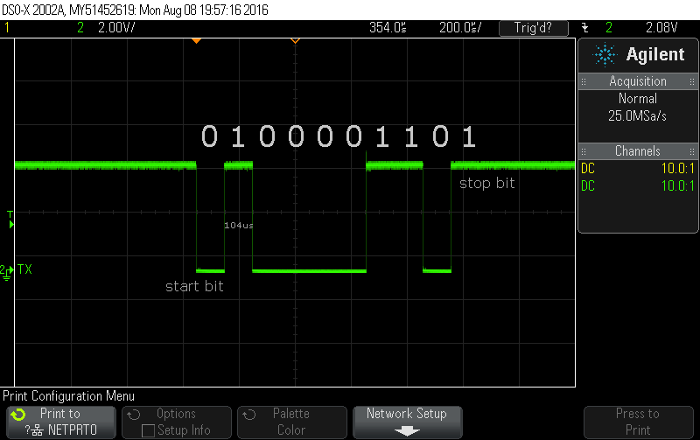700x440 pixels.
Task: Click the 200.0 µs/ timebase value
Action: pos(460,28)
